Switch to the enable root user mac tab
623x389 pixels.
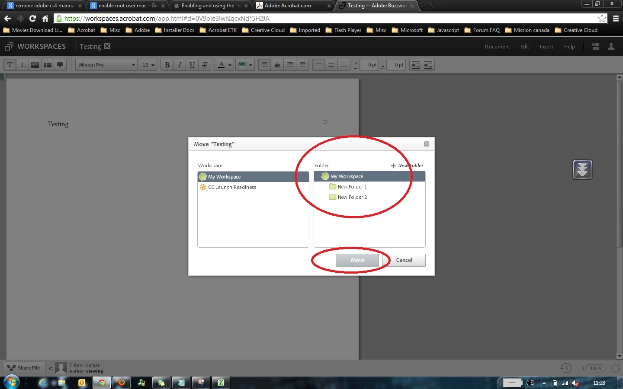(x=127, y=6)
